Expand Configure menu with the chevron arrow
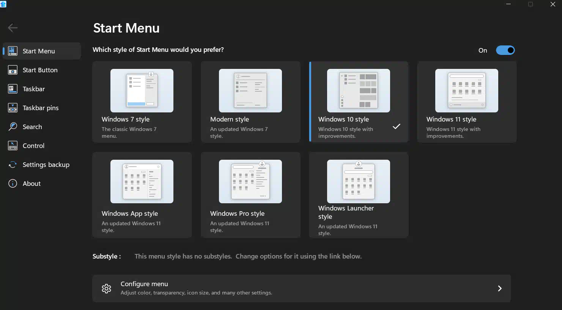This screenshot has width=562, height=310. point(500,288)
